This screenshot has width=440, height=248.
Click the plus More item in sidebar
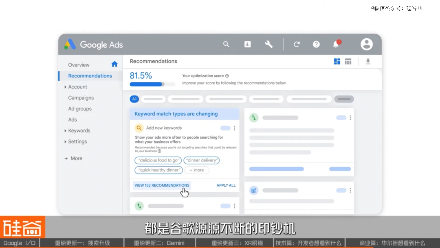coord(73,158)
